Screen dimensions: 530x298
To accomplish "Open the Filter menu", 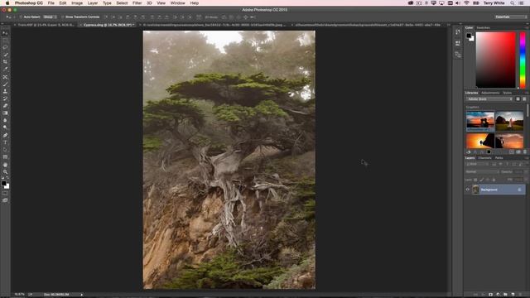I will pyautogui.click(x=137, y=3).
